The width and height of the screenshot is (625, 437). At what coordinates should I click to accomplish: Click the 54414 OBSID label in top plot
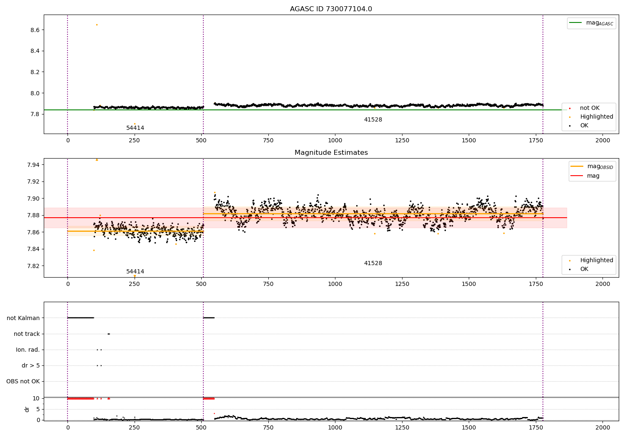pos(135,128)
